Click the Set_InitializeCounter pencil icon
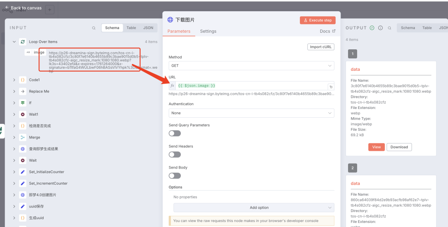Viewport: 448px width, 227px height. click(x=23, y=172)
